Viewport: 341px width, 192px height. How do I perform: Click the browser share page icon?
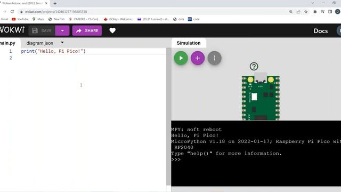point(298,12)
